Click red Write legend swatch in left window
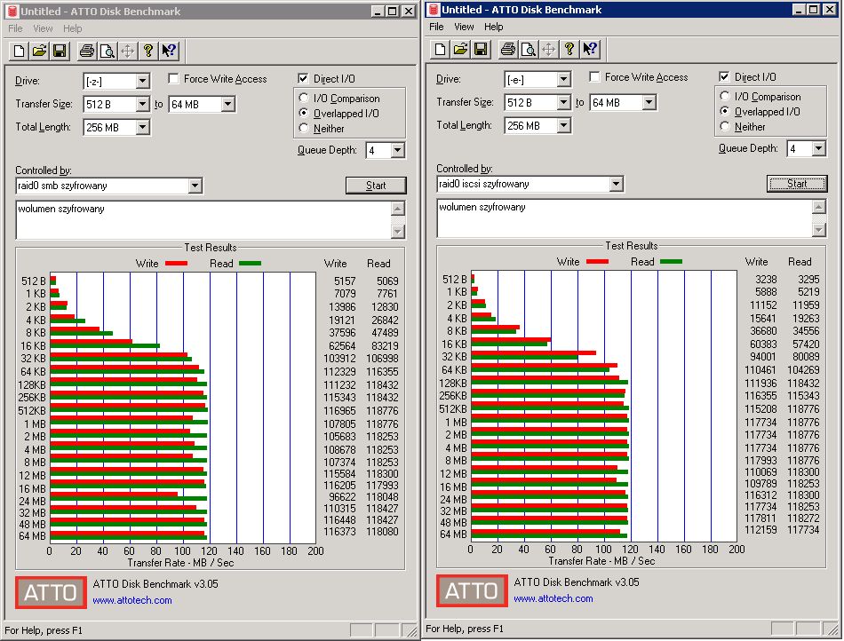This screenshot has height=641, width=844. coord(176,264)
